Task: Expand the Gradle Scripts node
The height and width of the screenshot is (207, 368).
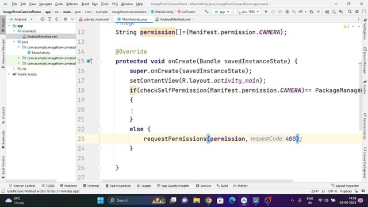Action: [9, 74]
